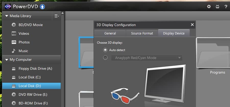The height and width of the screenshot is (107, 230).
Task: Click the TV mode icon
Action: coord(217,7)
